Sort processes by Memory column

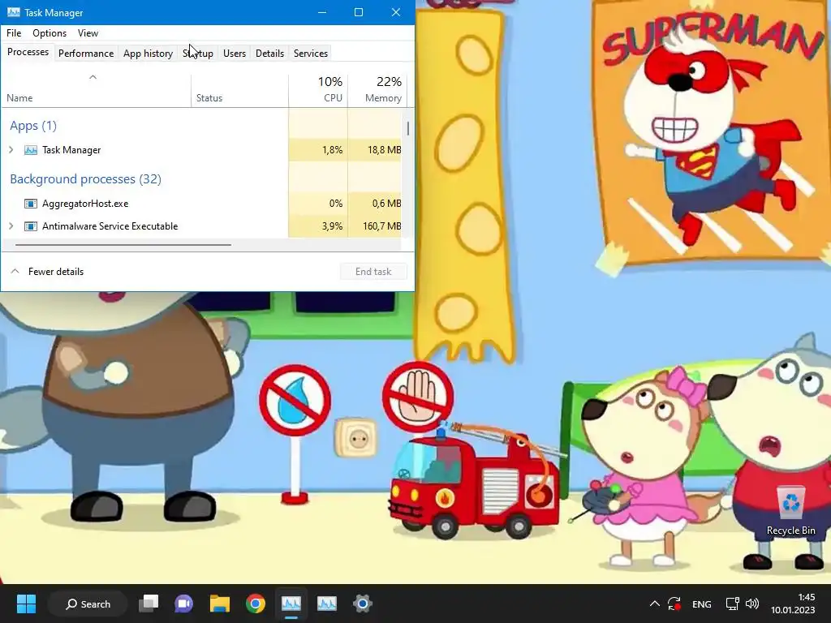coord(377,91)
